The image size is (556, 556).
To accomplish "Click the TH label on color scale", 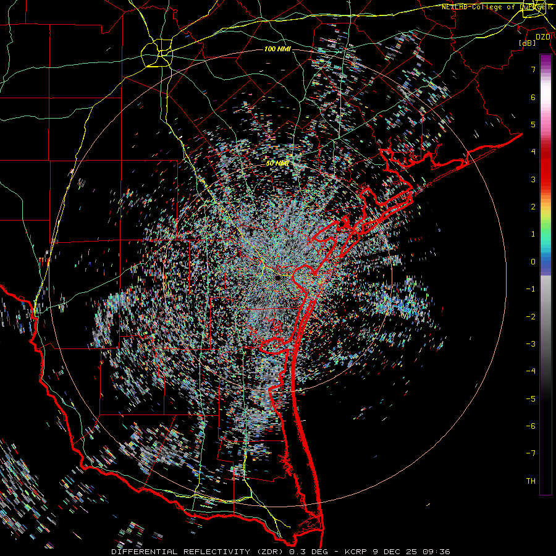I will pos(531,481).
